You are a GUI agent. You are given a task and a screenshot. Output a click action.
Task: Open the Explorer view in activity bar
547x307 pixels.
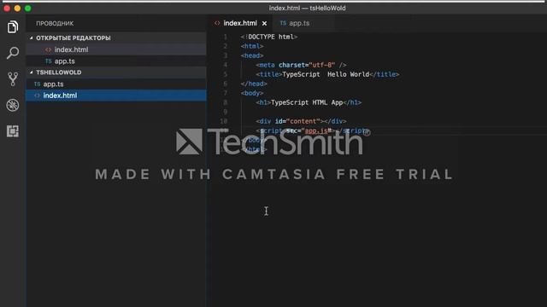coord(13,26)
